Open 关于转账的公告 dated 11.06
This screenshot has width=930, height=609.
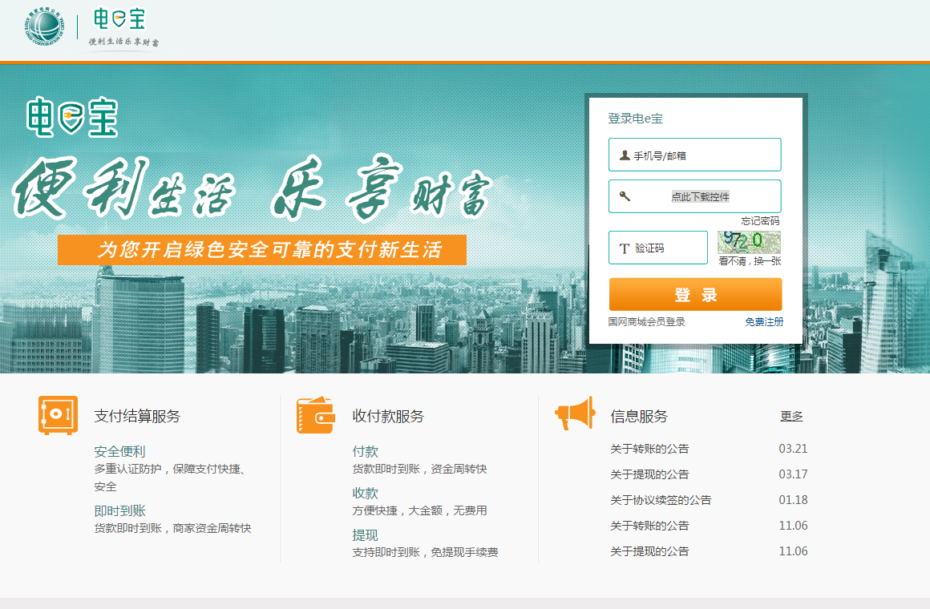(x=649, y=526)
